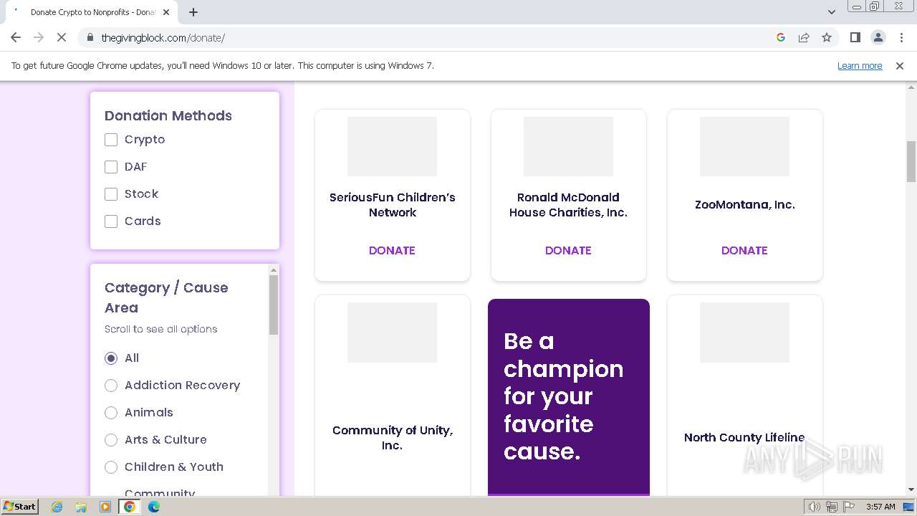
Task: Open media player from taskbar
Action: point(105,507)
